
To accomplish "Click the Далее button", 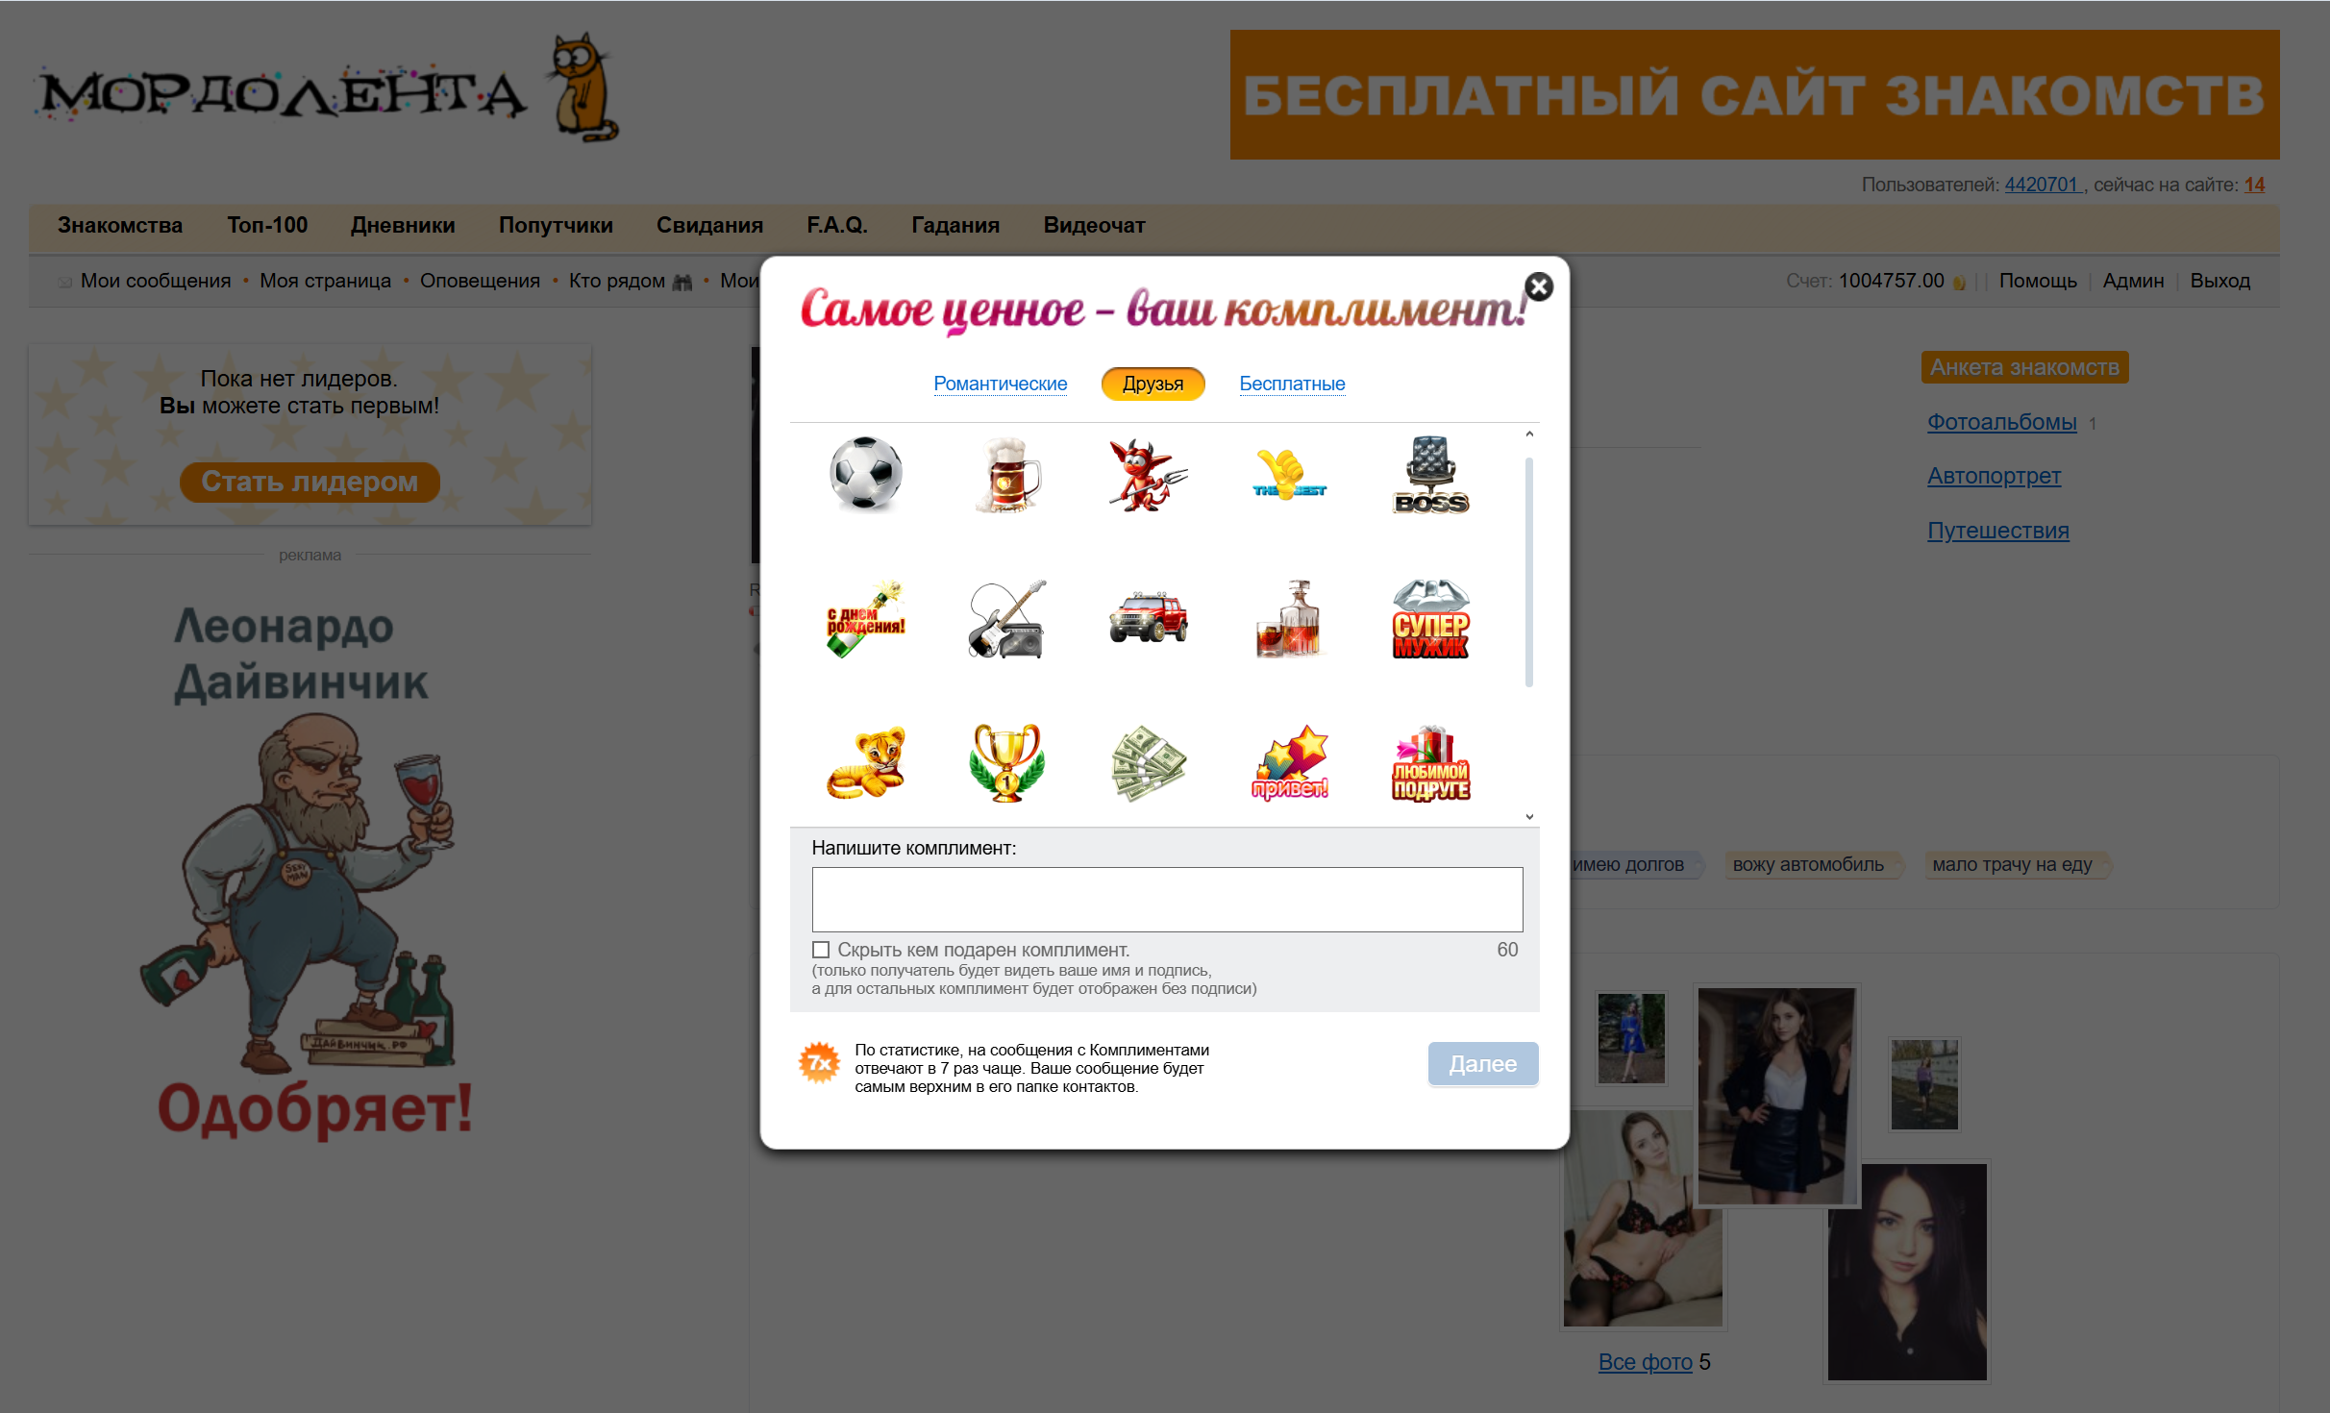I will (1482, 1064).
